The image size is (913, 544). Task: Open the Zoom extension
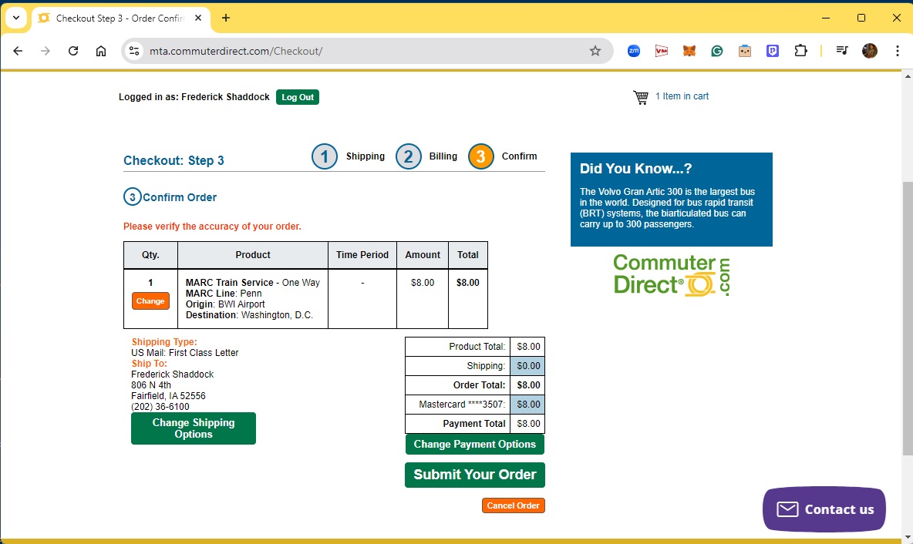[x=634, y=51]
